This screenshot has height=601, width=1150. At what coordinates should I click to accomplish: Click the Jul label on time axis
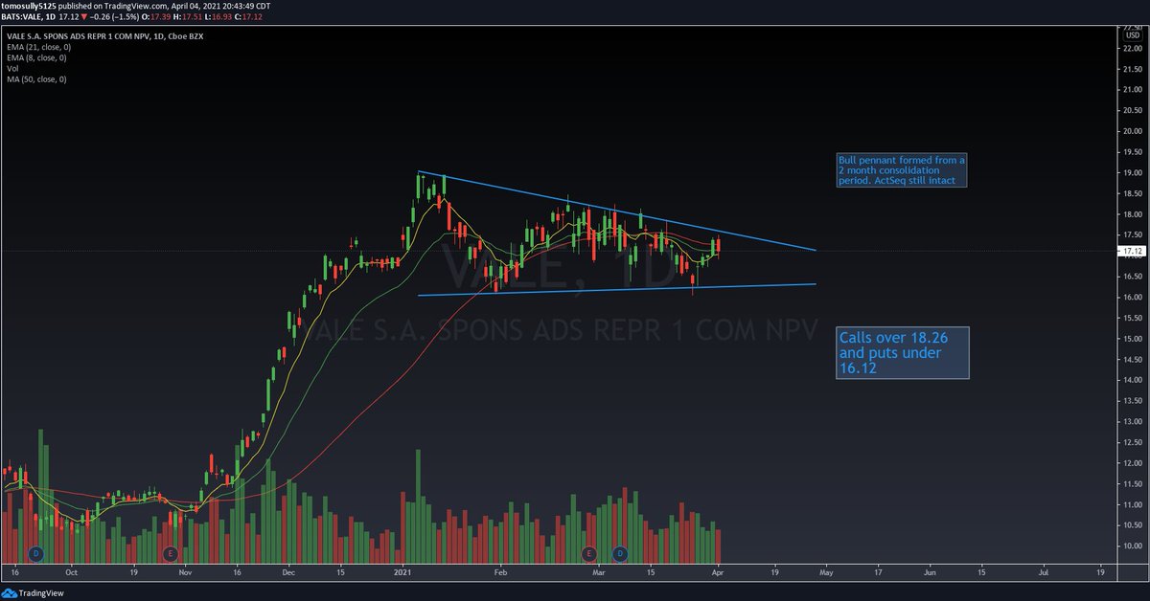[x=1043, y=571]
